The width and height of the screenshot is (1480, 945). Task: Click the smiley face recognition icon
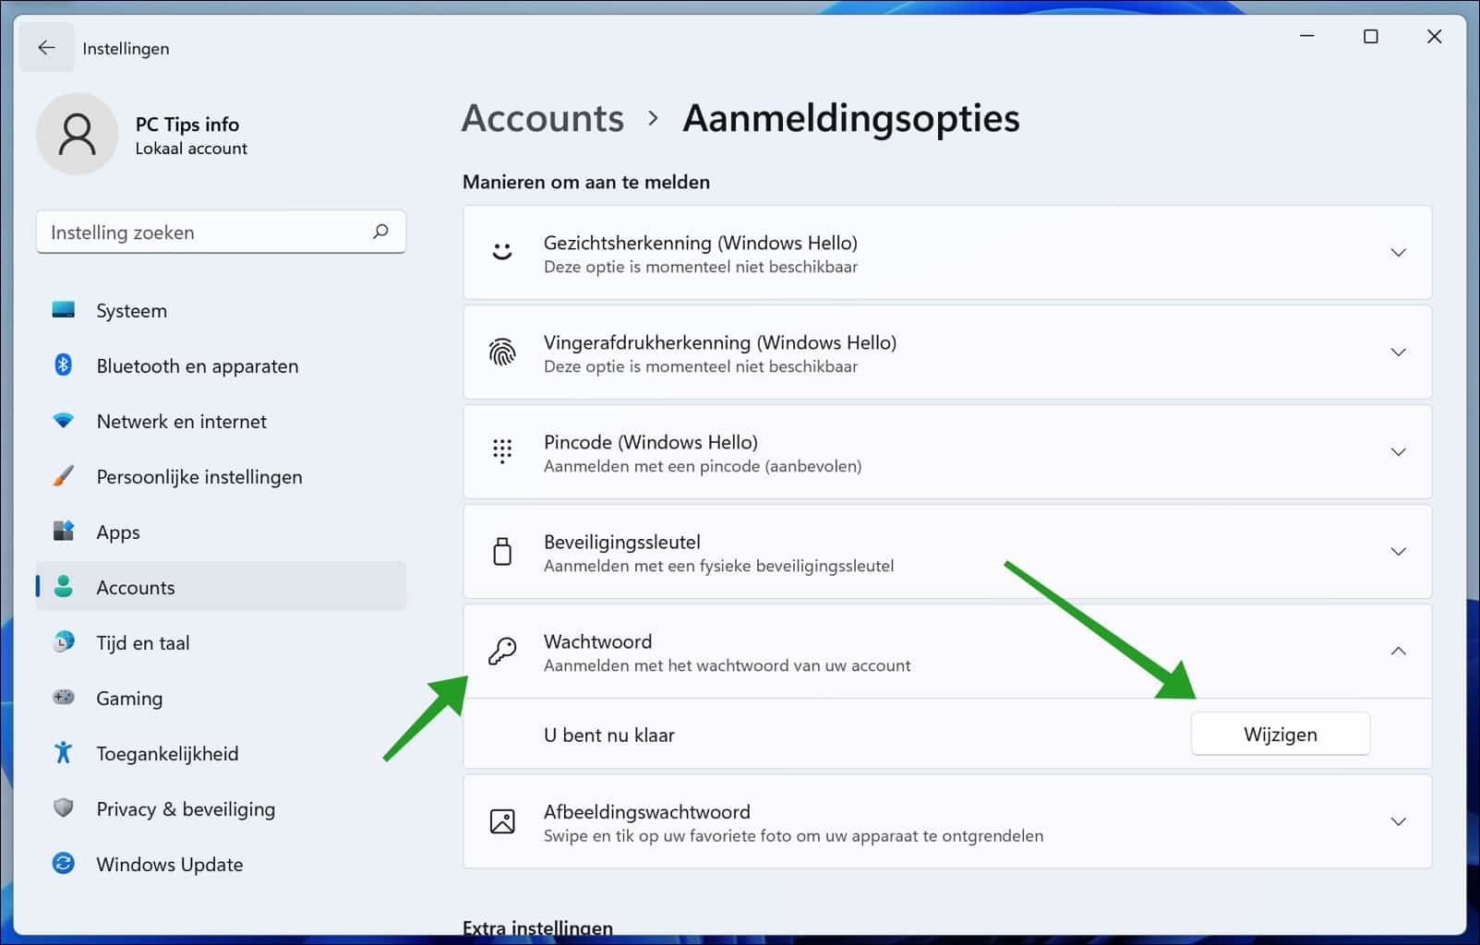(x=502, y=252)
